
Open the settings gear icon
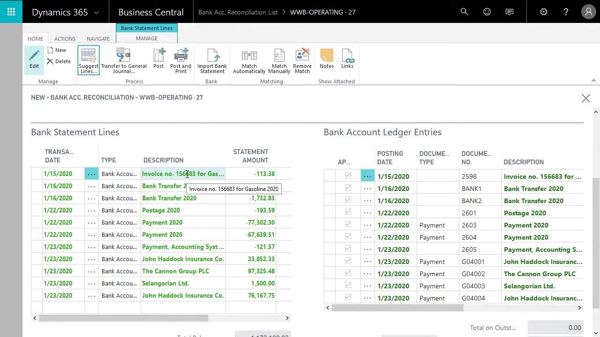544,12
